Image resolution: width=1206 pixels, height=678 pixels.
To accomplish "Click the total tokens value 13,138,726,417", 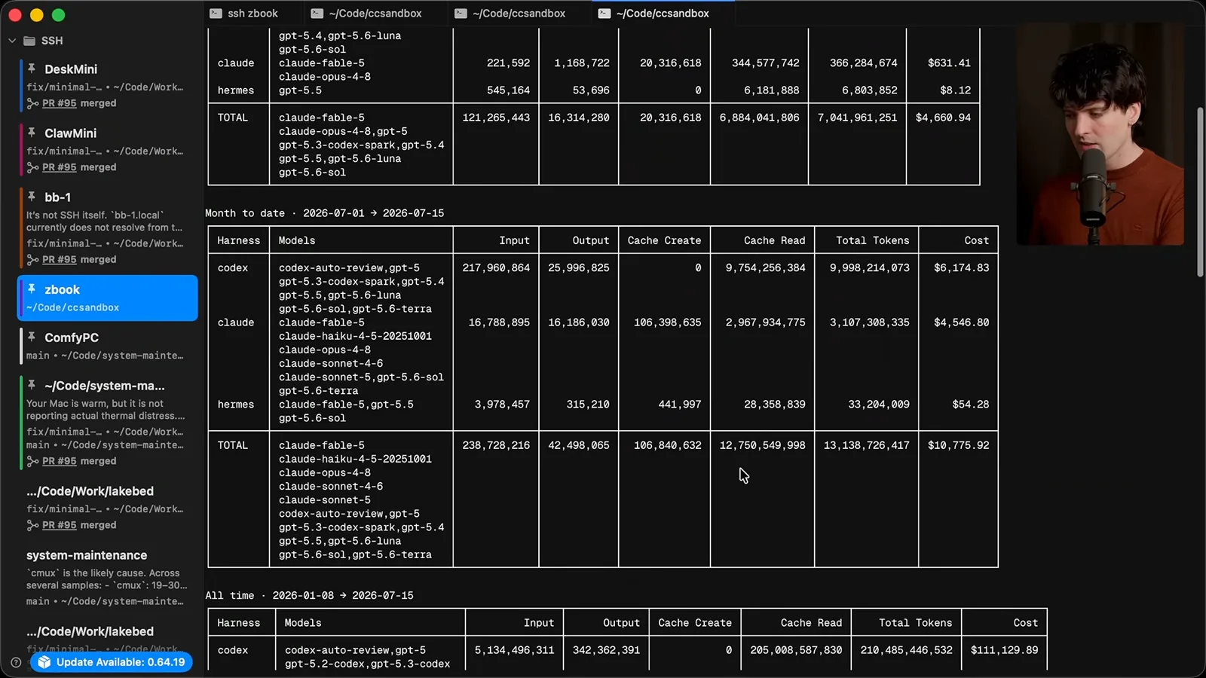I will tap(866, 445).
